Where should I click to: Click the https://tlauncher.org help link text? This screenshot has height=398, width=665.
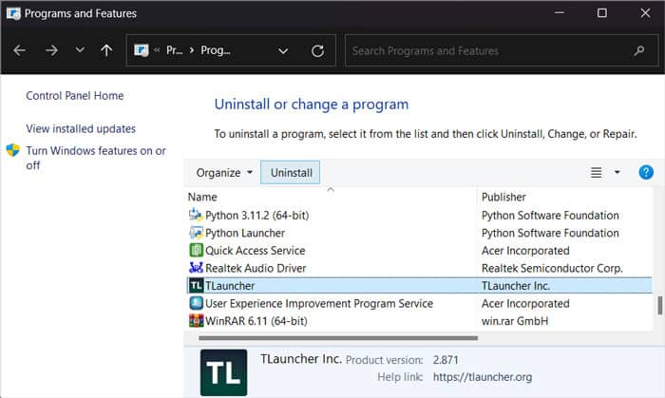point(483,377)
